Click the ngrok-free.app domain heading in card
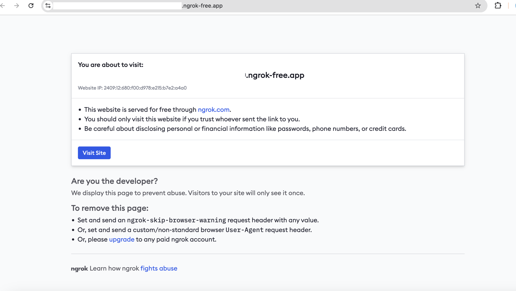Screen dimensions: 516x291 pyautogui.click(x=275, y=75)
